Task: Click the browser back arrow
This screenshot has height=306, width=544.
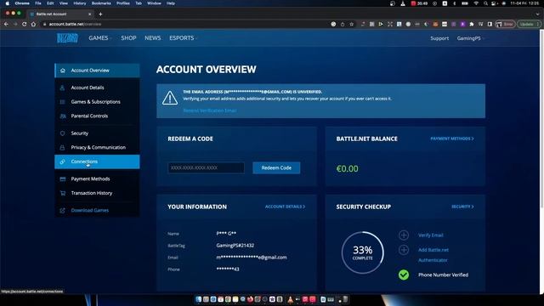Action: (6, 25)
